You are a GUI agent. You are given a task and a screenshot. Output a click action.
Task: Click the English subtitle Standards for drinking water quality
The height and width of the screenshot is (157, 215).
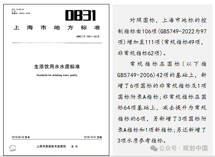(x=57, y=75)
